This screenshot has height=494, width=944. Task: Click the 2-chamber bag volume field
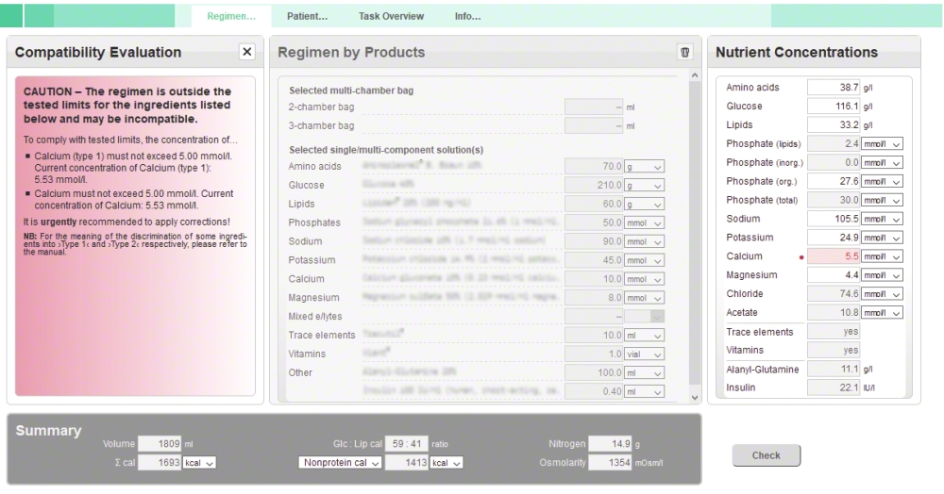click(594, 107)
